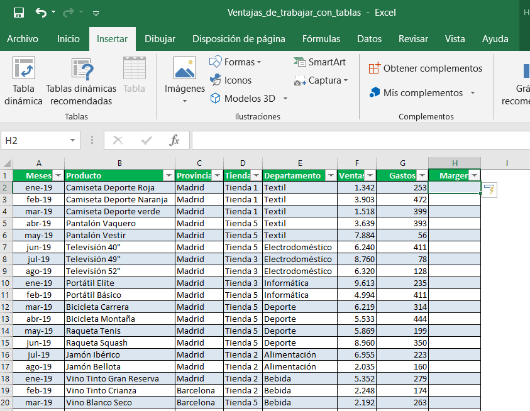
Task: Switch to the Dibujar tab
Action: pos(160,39)
